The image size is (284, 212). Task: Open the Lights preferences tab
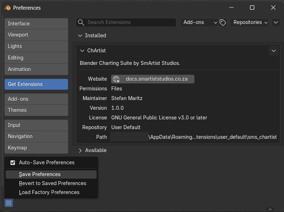(36, 46)
